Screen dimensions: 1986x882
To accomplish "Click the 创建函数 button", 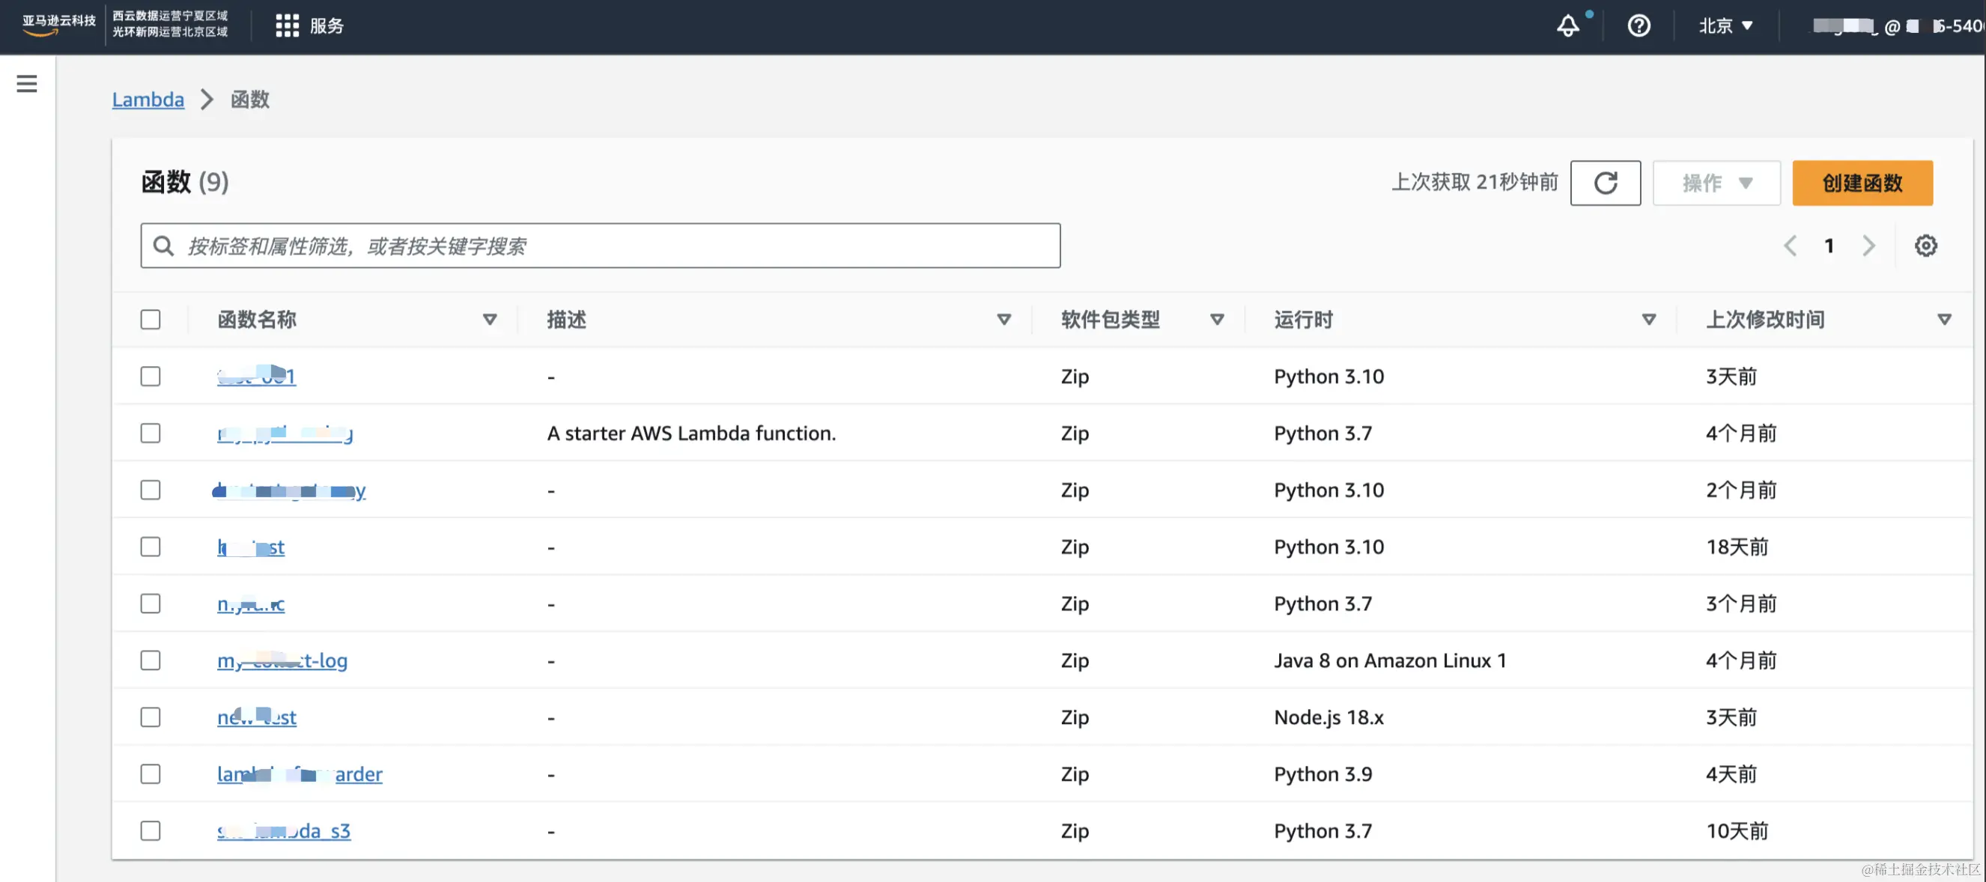I will [1862, 183].
